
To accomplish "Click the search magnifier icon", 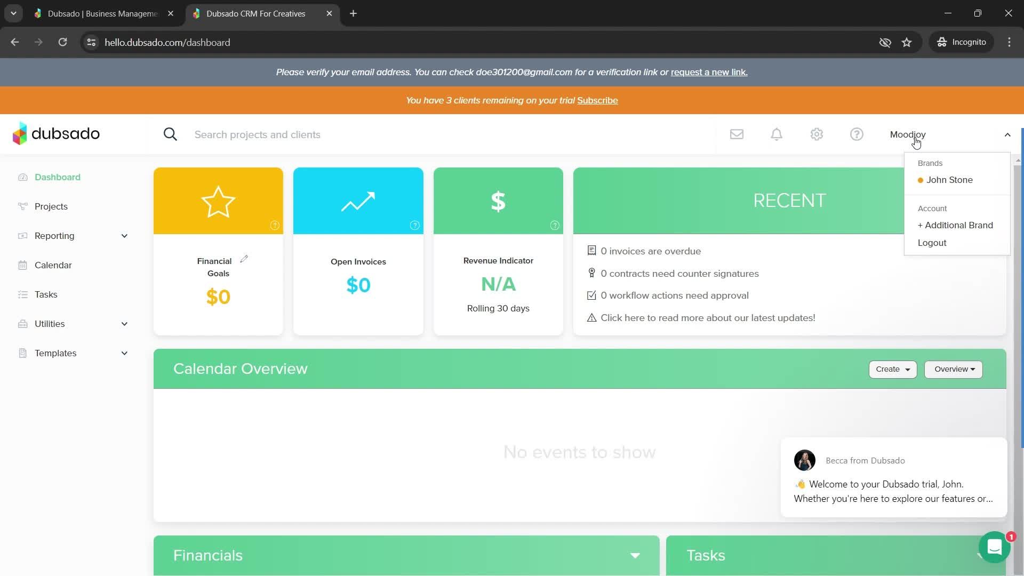I will (170, 134).
